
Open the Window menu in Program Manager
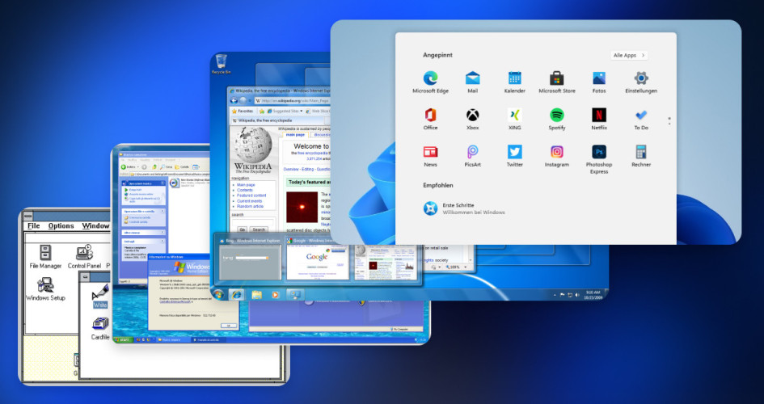pyautogui.click(x=95, y=226)
